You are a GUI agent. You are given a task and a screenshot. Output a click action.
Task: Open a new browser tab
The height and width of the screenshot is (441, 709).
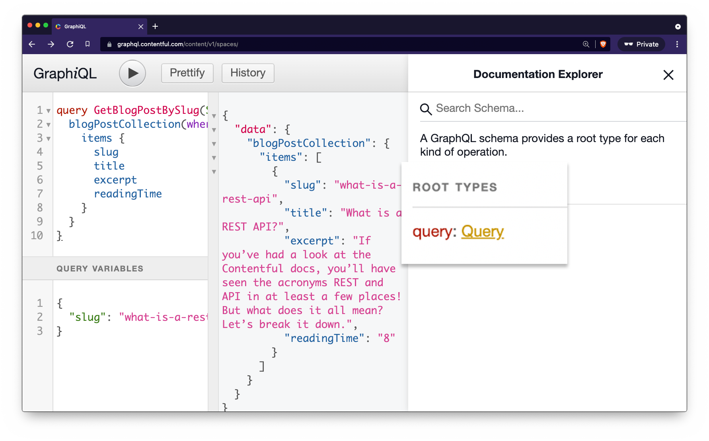click(x=155, y=26)
